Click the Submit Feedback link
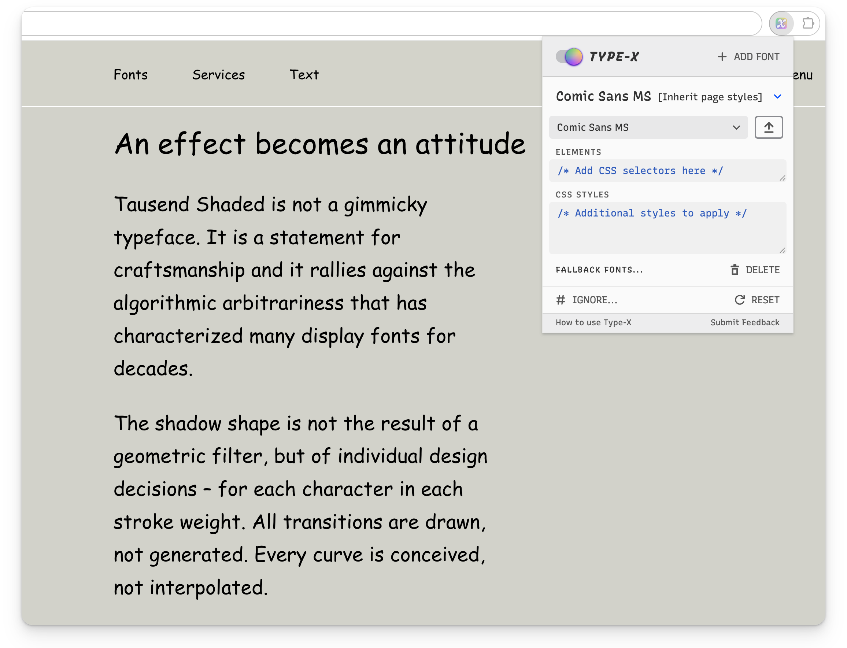 (744, 322)
